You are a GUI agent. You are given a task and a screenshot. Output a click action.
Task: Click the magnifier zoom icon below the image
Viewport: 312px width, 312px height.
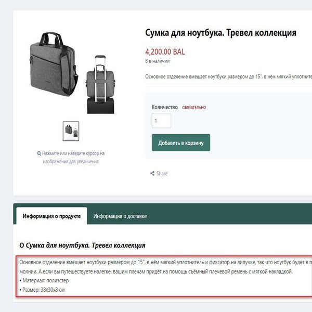tap(39, 154)
